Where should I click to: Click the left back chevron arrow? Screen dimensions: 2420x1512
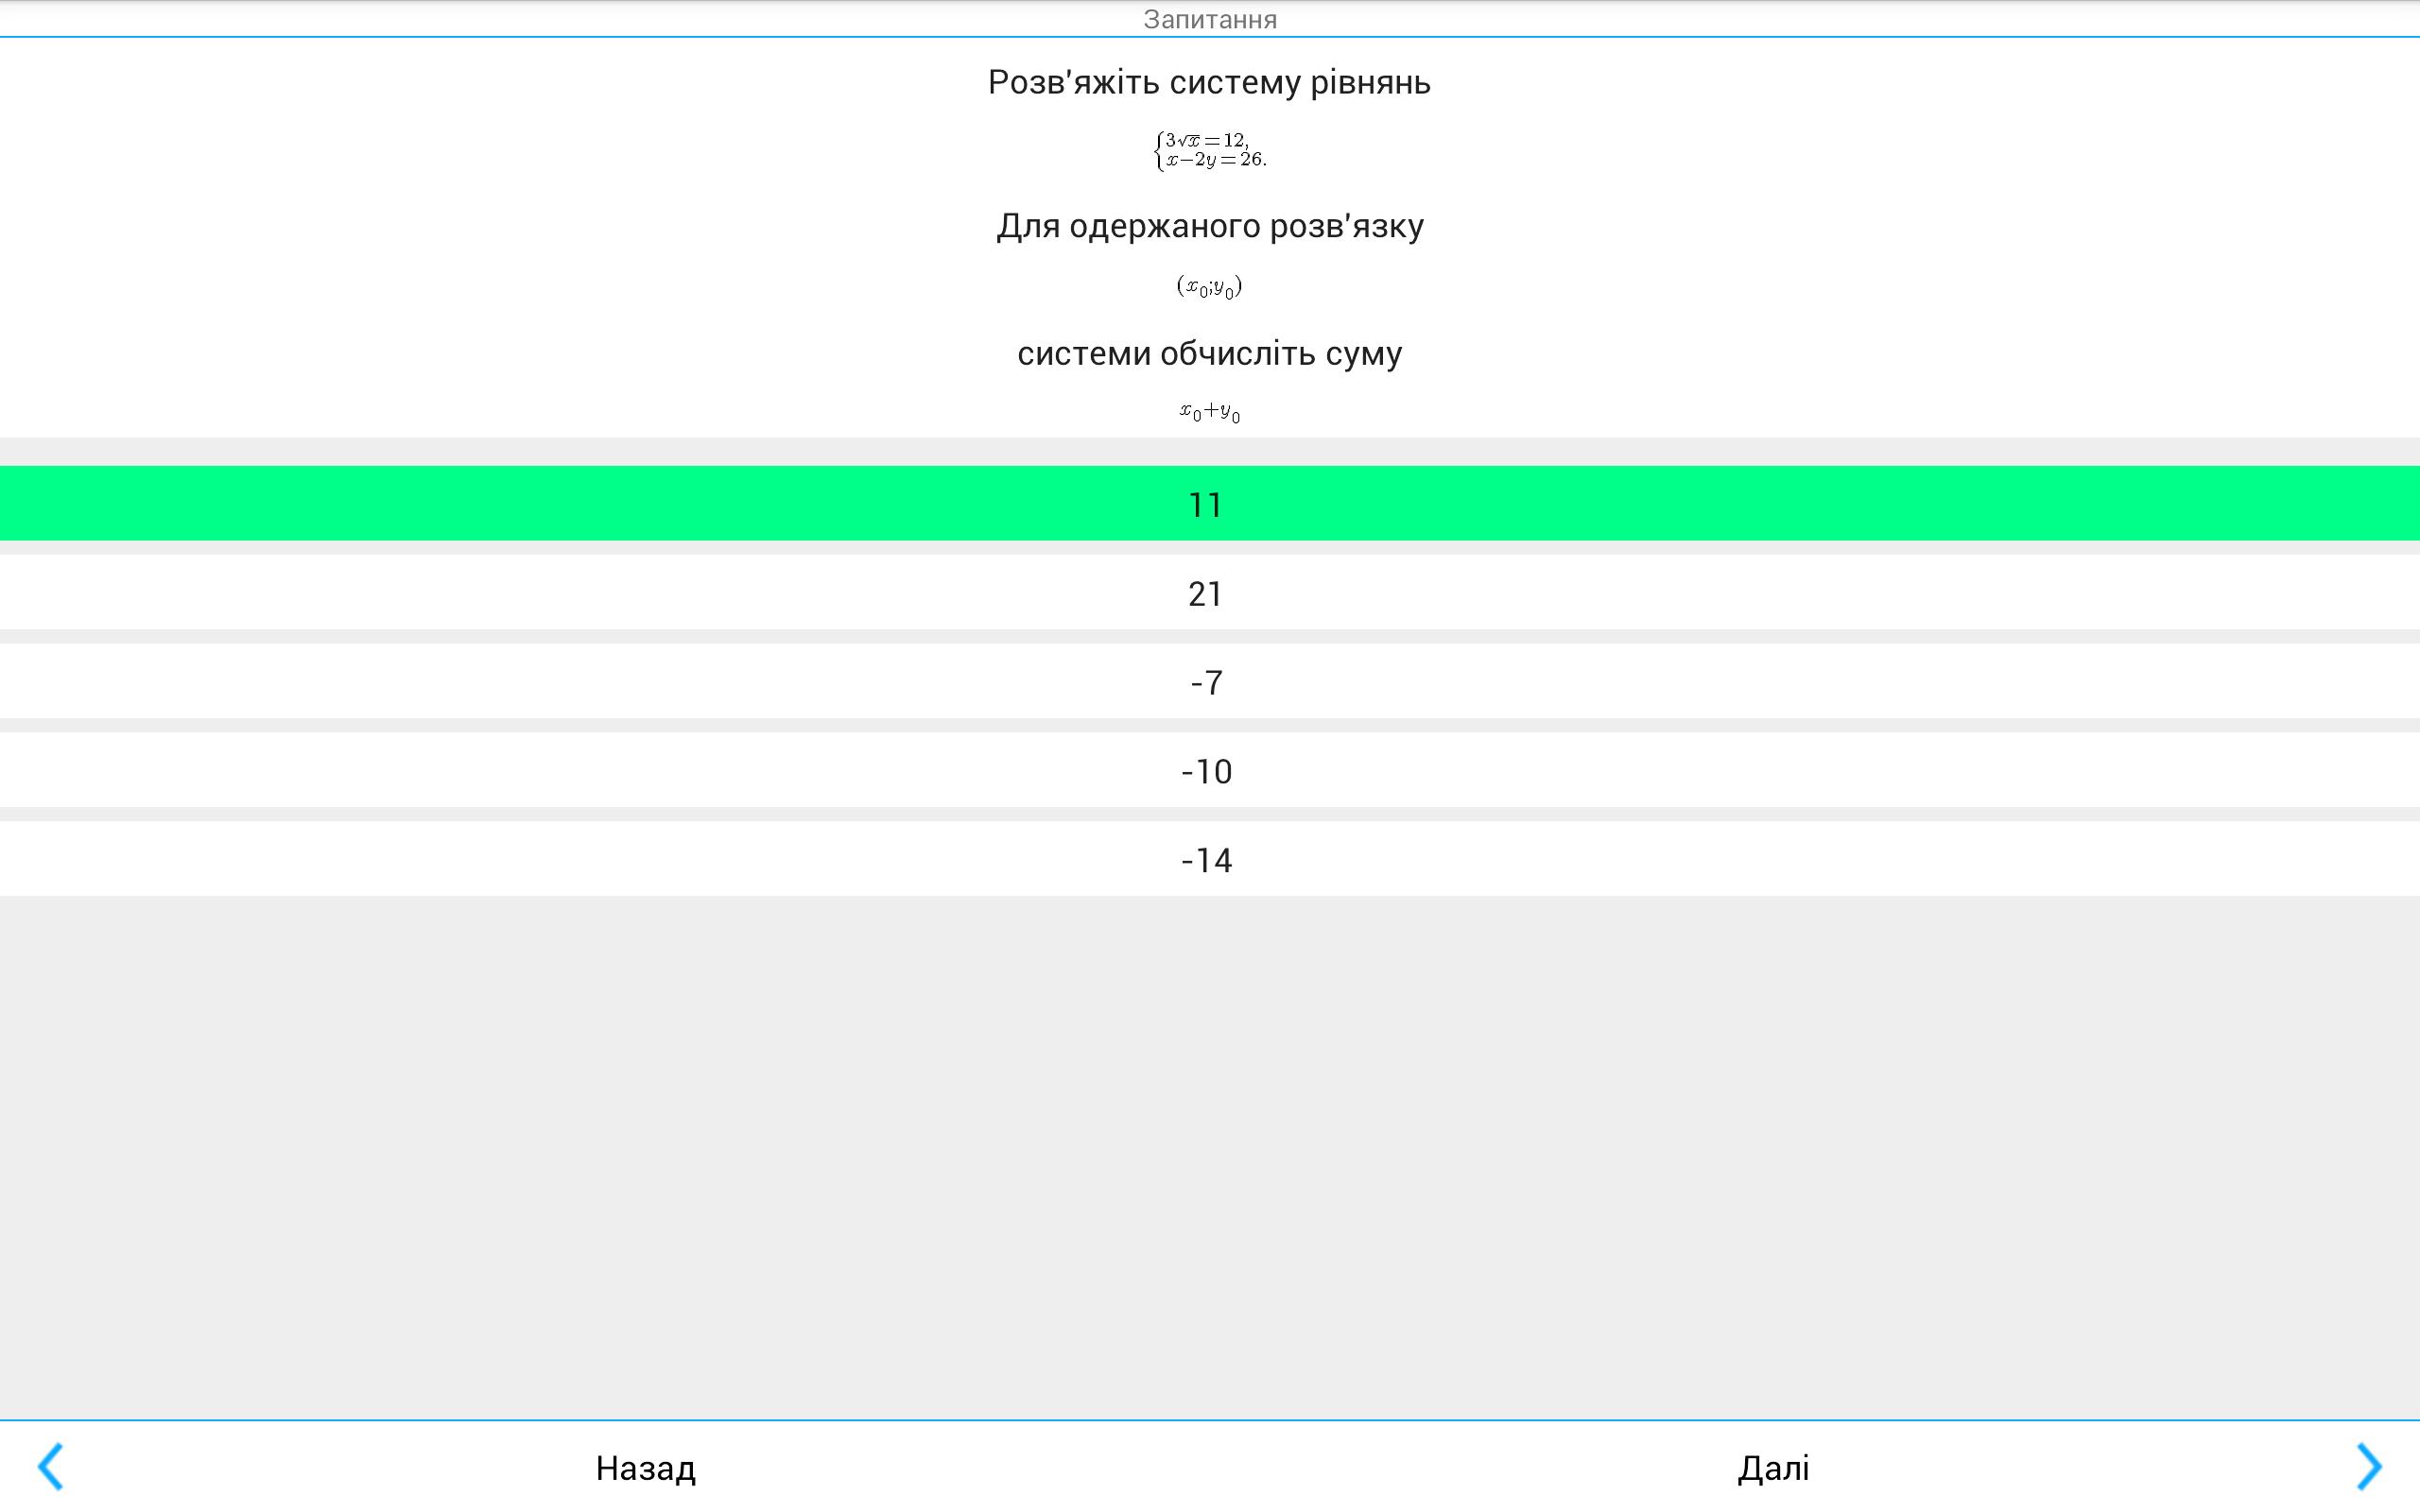click(x=51, y=1466)
